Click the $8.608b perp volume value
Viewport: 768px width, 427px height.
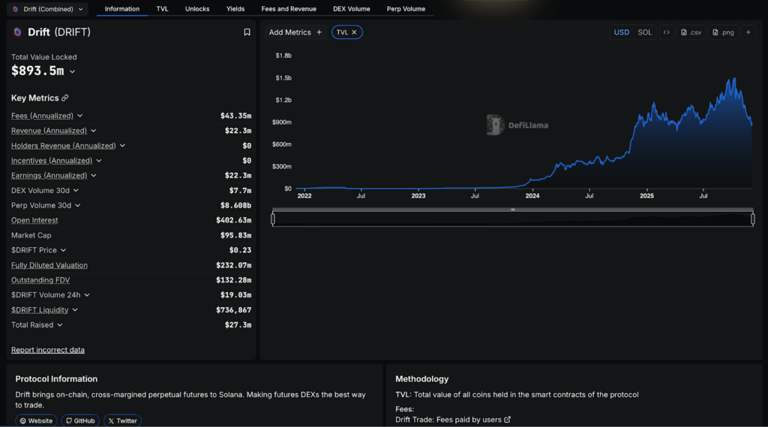(x=235, y=205)
